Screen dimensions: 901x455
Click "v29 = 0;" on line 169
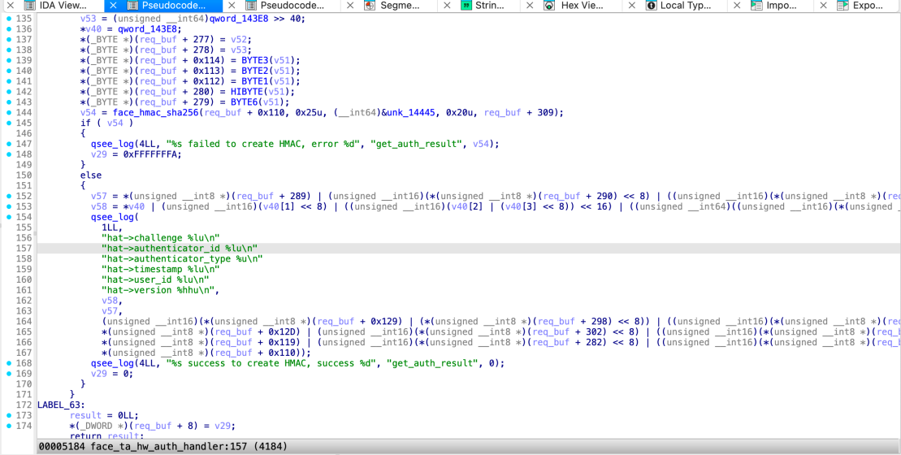tap(112, 374)
